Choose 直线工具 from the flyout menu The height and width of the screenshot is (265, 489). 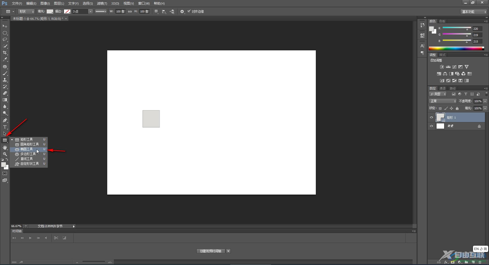29,159
